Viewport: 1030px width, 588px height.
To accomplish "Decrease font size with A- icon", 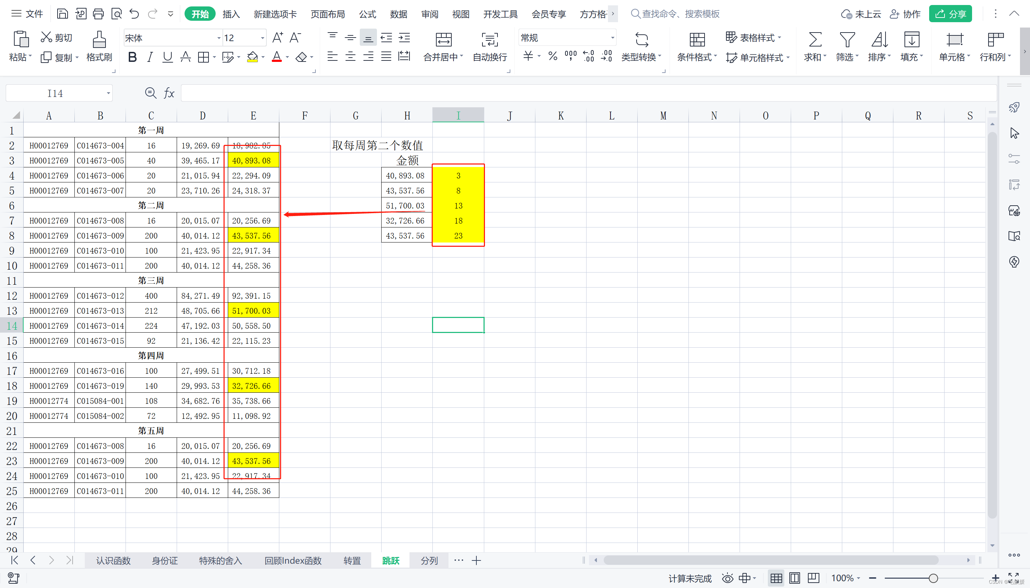I will 295,38.
